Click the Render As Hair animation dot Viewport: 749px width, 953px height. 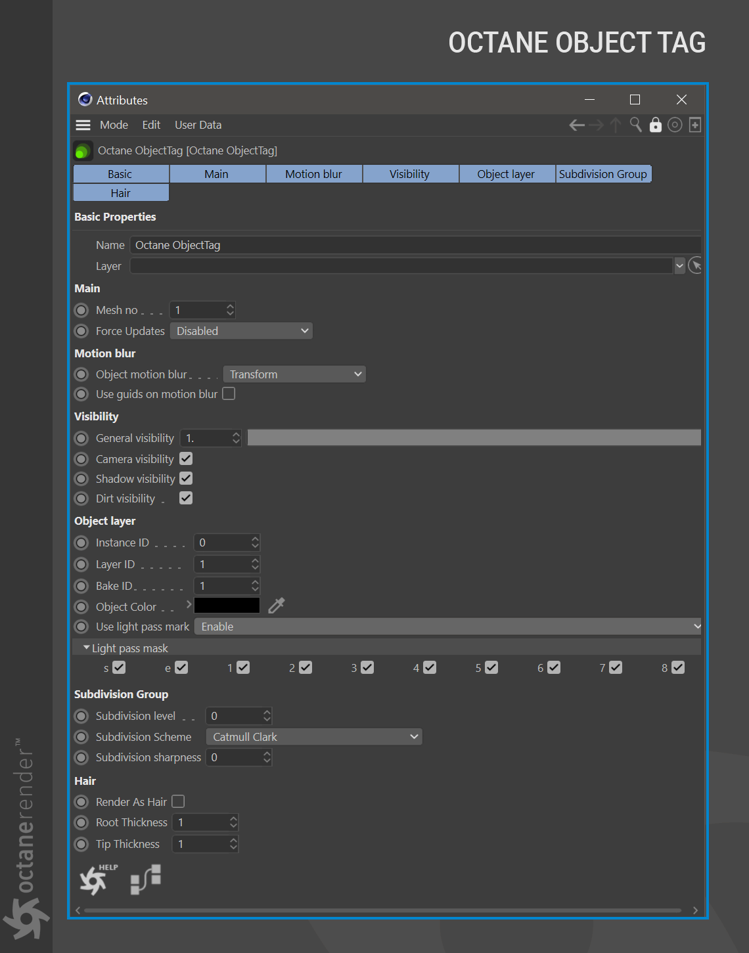81,802
